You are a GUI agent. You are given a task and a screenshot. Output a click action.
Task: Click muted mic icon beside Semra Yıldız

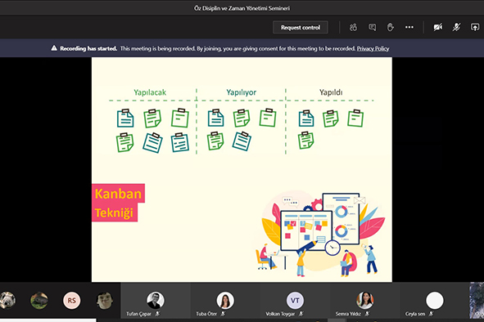pos(367,314)
